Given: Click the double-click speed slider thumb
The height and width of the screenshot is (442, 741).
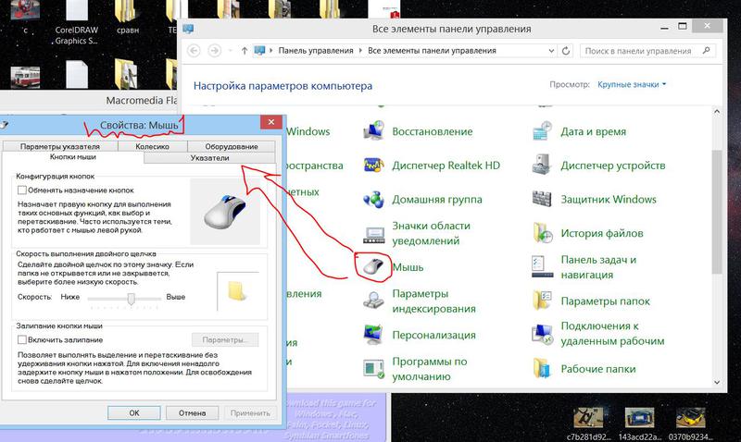Looking at the screenshot, I should [131, 298].
